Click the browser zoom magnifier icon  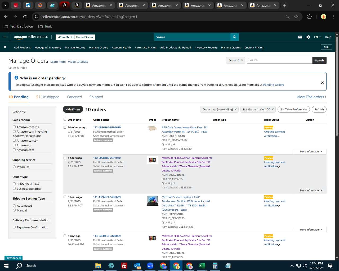click(x=288, y=17)
